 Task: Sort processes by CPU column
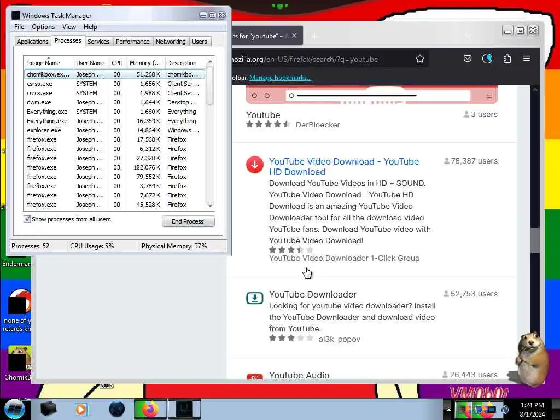coord(117,63)
